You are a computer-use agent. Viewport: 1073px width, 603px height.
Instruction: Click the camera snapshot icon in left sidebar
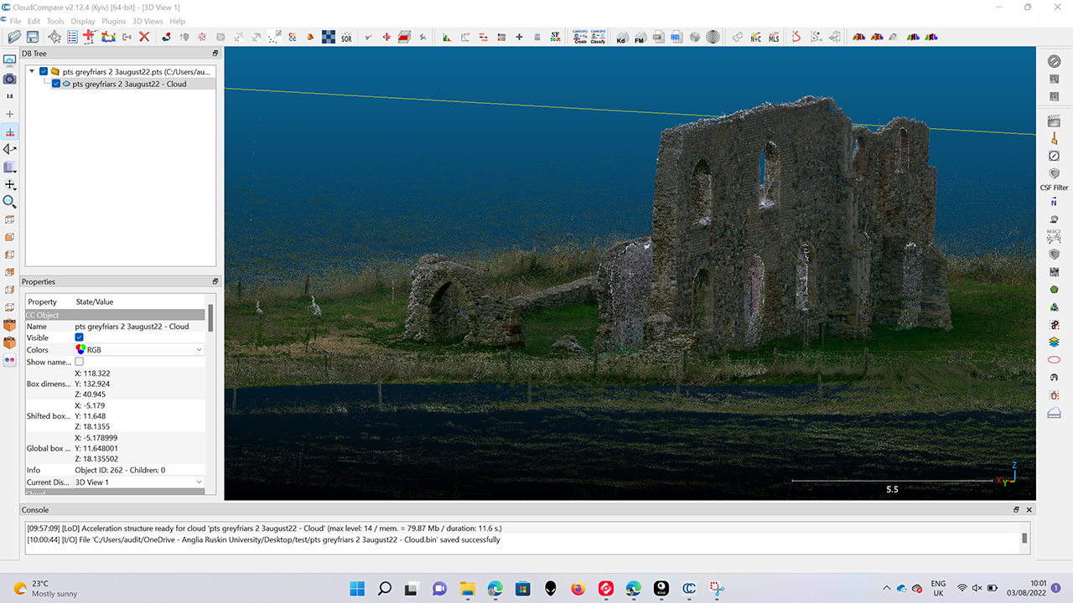[x=9, y=79]
